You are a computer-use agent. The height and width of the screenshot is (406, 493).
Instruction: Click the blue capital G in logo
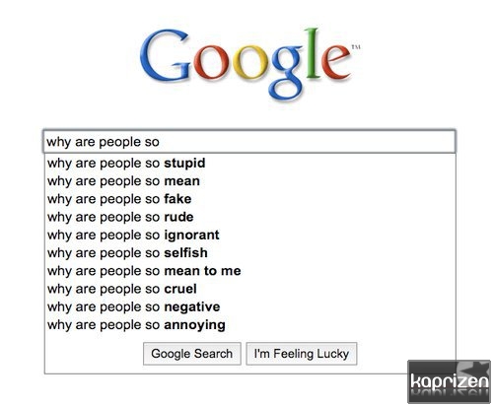tap(165, 55)
